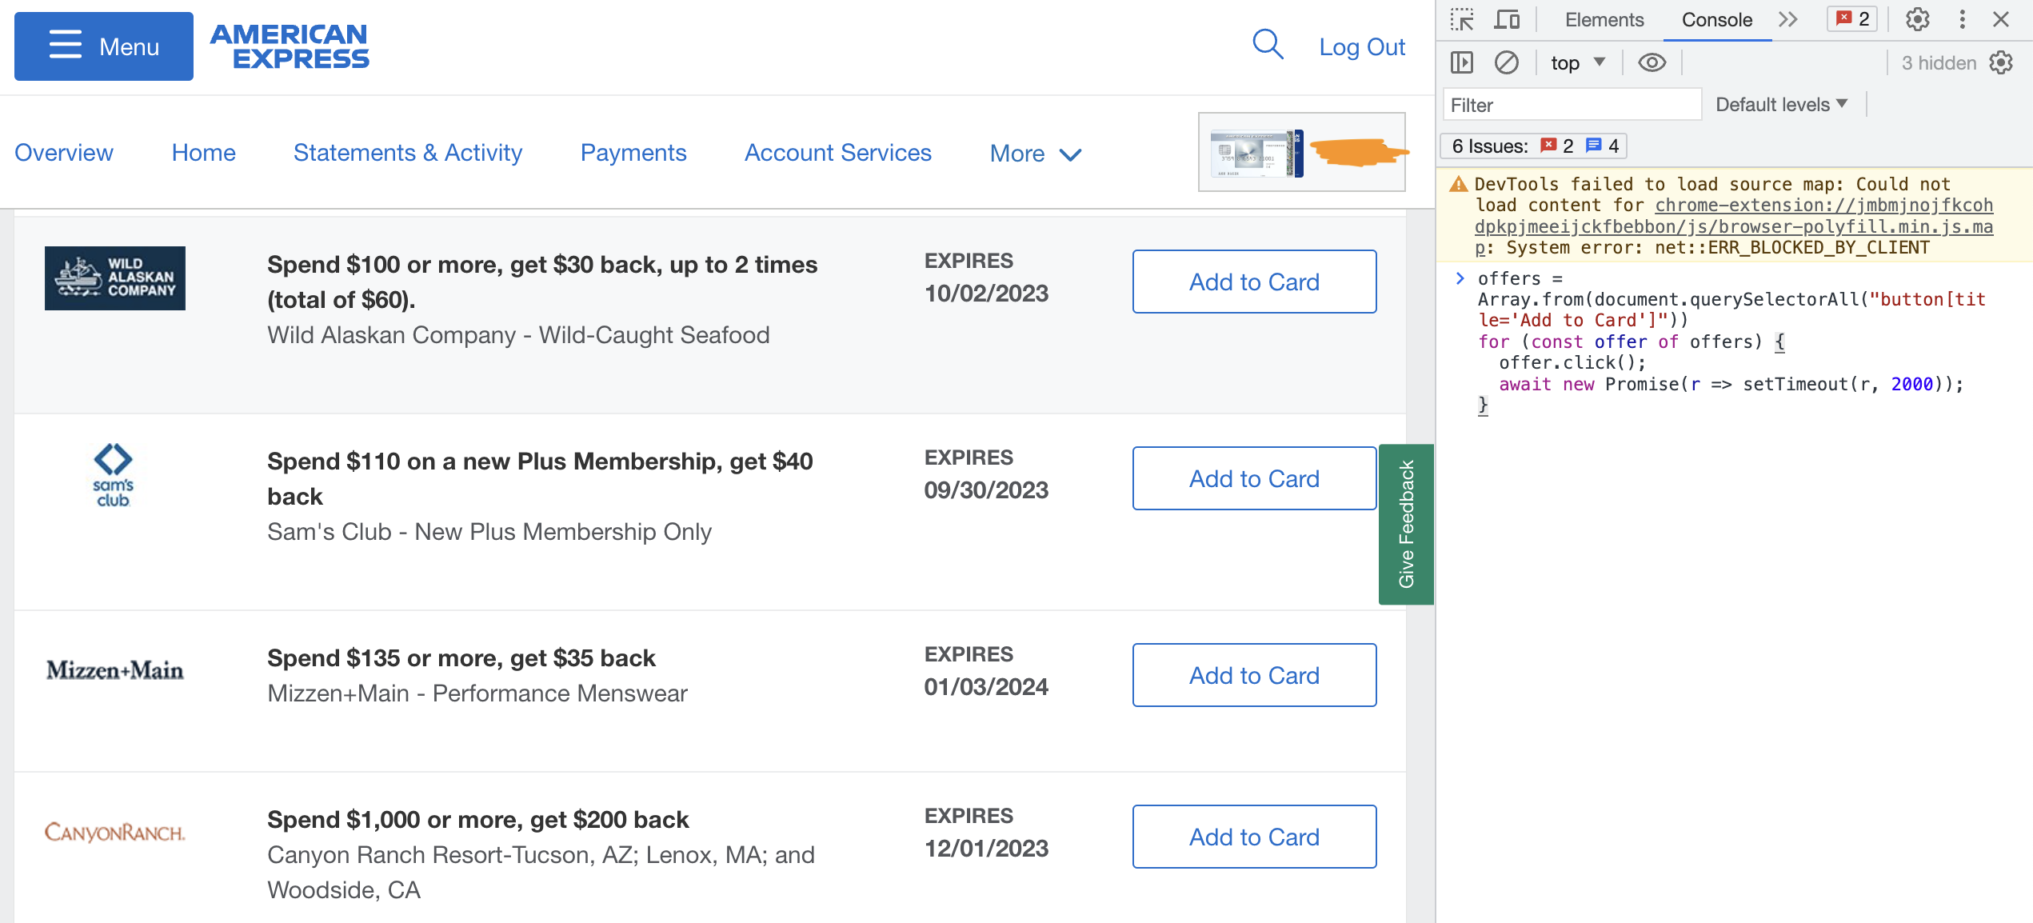Viewport: 2033px width, 923px height.
Task: Open DevTools settings gear
Action: 1917,19
